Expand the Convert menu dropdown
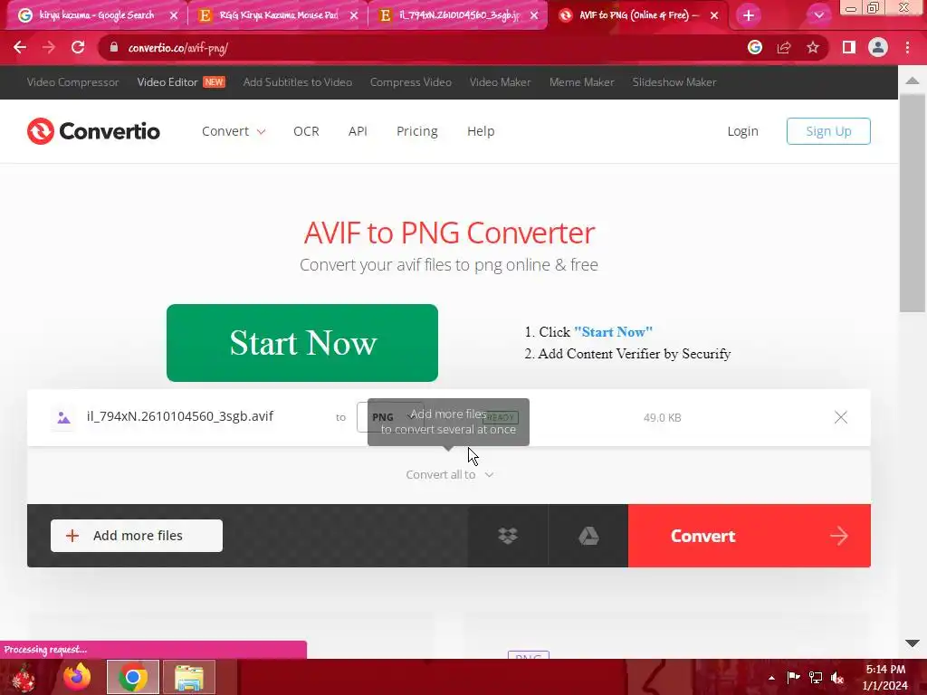Viewport: 927px width, 695px height. click(234, 131)
